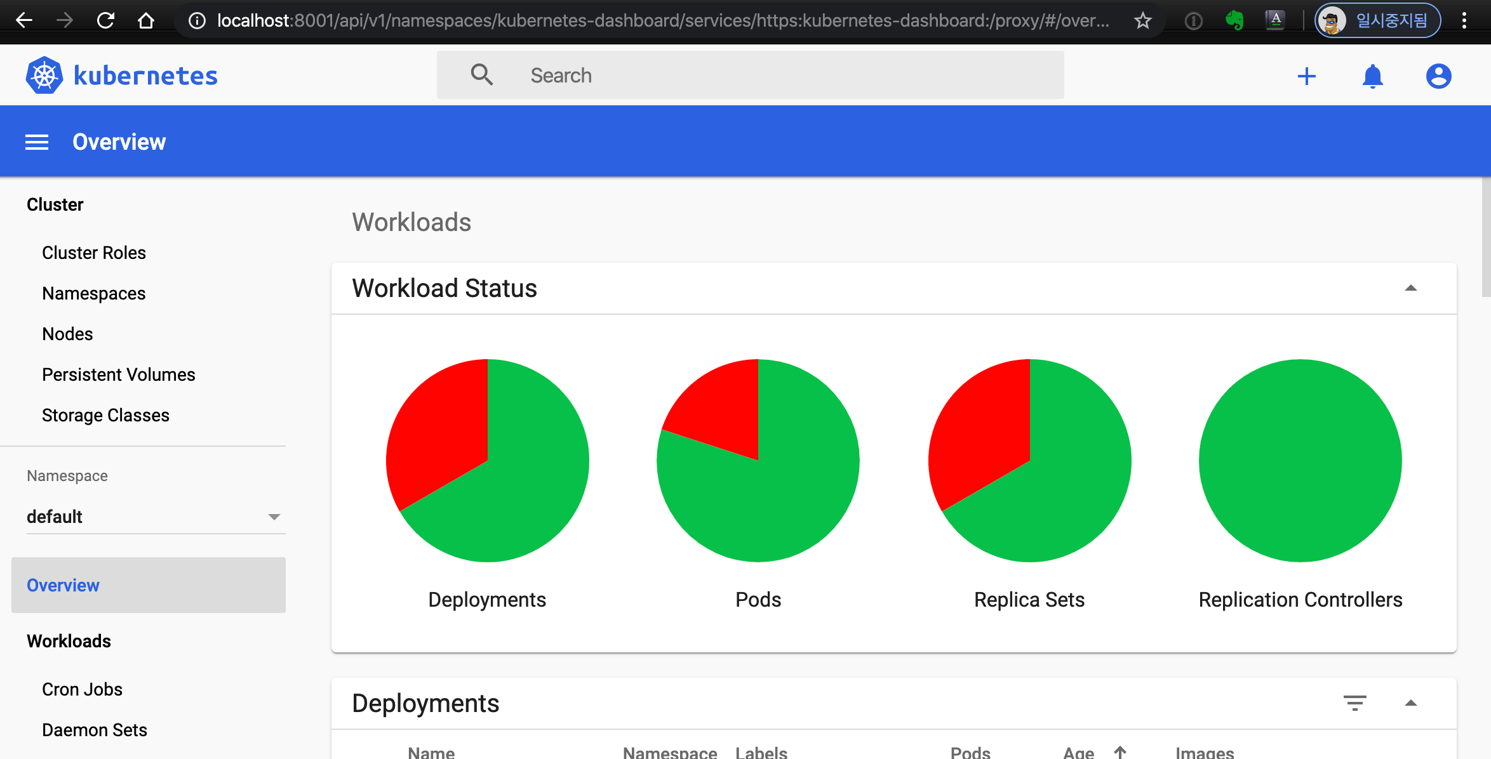Click the Deployments filter icon
This screenshot has height=759, width=1491.
[1354, 703]
